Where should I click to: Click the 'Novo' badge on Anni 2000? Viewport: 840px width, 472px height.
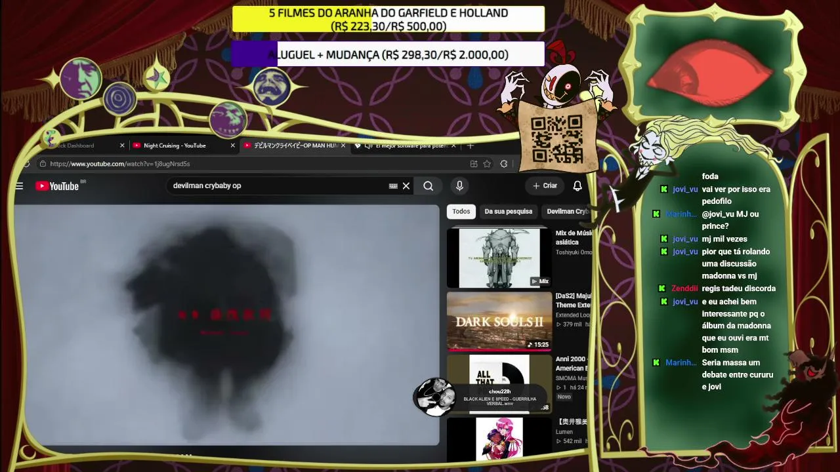[564, 397]
